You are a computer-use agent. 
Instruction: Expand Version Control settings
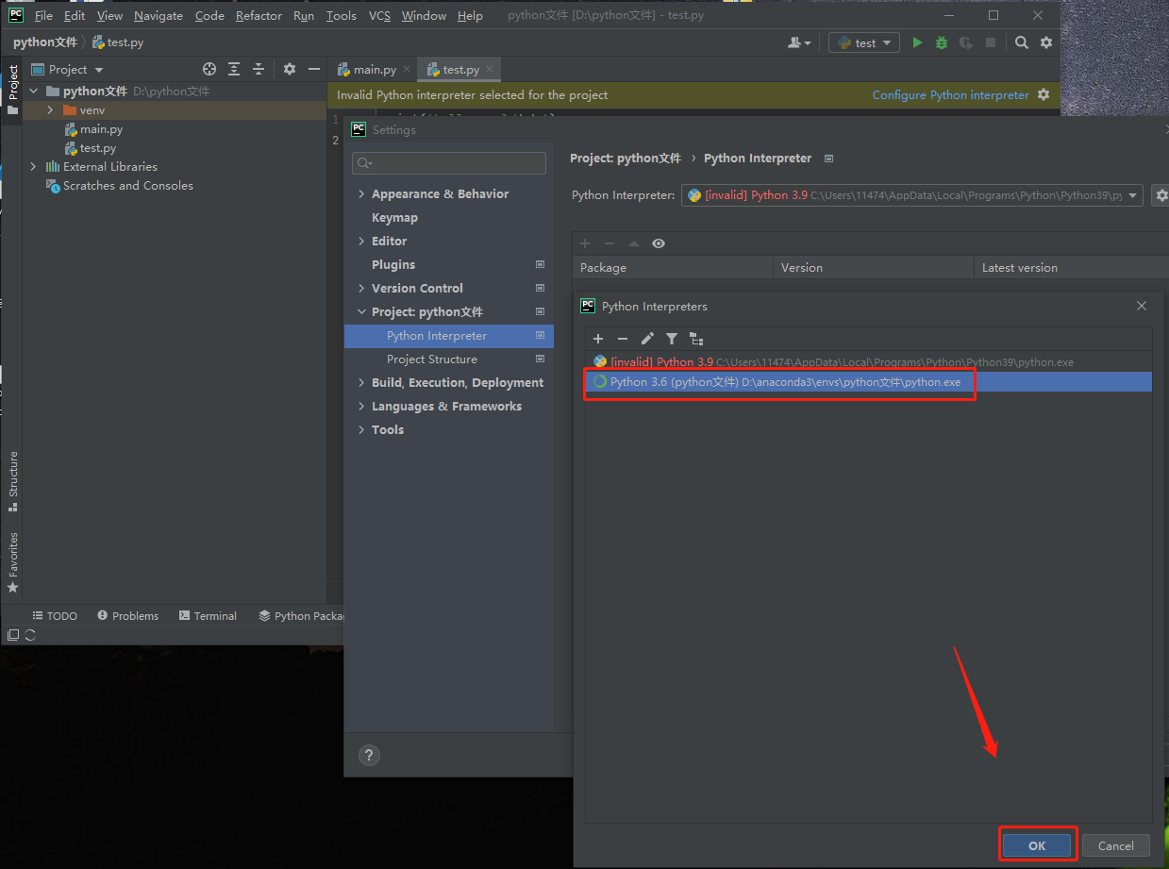point(361,288)
